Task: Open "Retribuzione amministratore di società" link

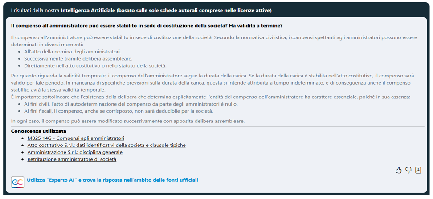Action: click(x=72, y=159)
